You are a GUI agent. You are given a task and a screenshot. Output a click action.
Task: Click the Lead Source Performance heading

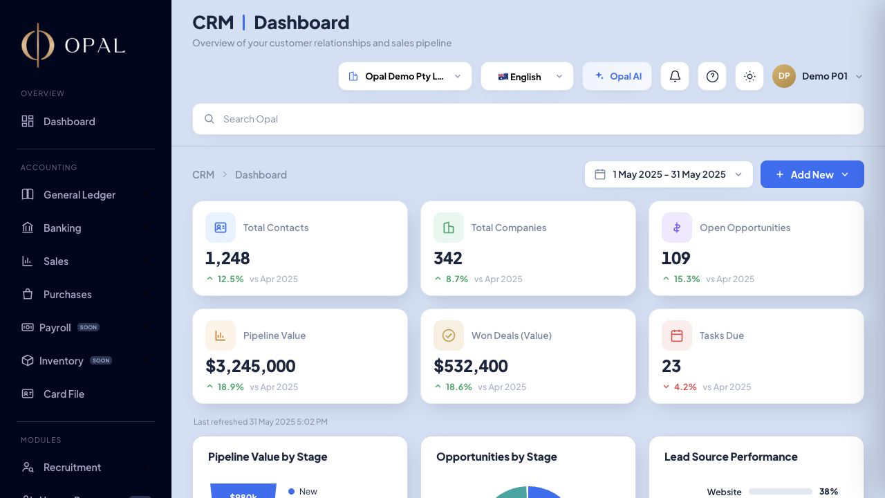pos(731,457)
